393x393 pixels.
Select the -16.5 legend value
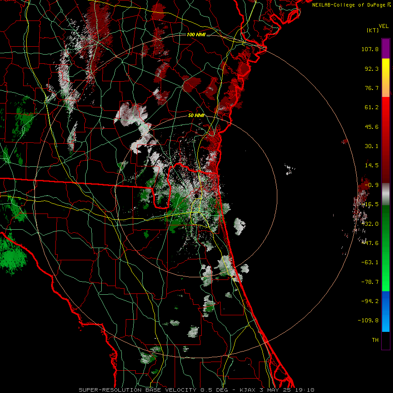tap(370, 204)
